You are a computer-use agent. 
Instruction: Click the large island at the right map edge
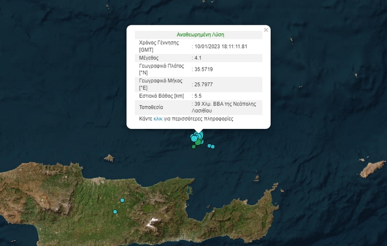[372, 169]
